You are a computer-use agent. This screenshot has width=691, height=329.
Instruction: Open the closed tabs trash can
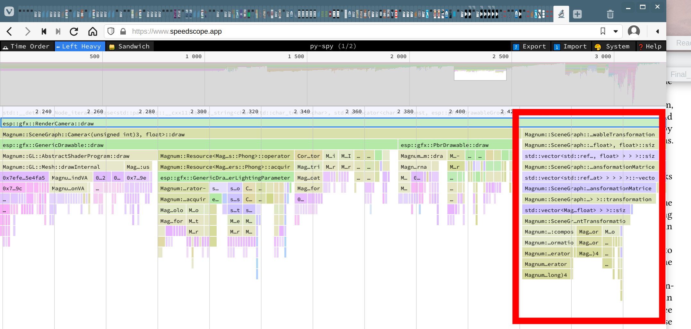pos(610,14)
